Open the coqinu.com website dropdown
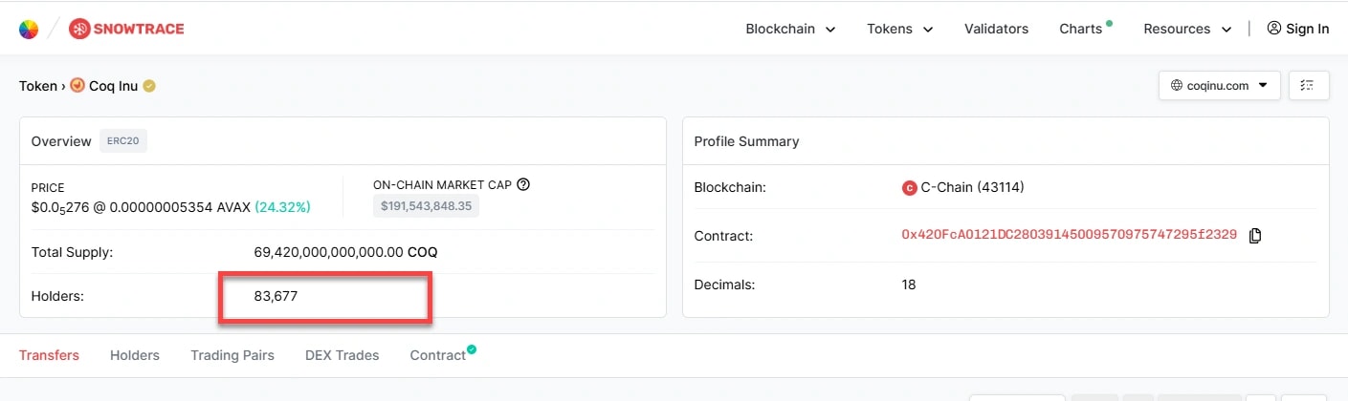 1219,85
